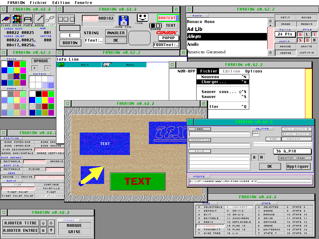319x239 pixels.
Task: Select the smiley face ICON object
Action: tap(142, 17)
